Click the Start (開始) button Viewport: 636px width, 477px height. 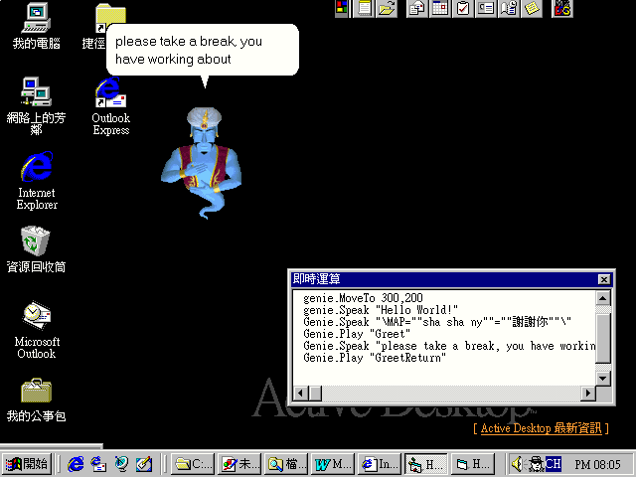[x=27, y=464]
